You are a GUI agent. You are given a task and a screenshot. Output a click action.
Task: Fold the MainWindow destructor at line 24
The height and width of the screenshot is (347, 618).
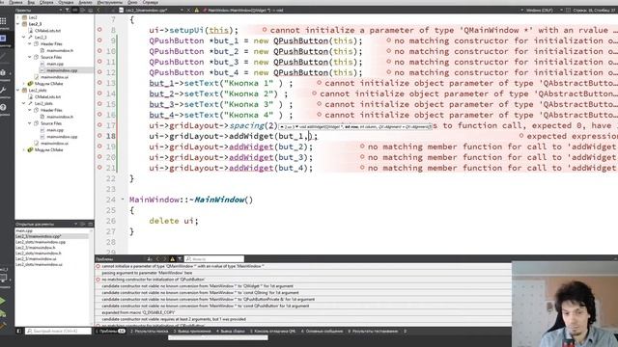pyautogui.click(x=123, y=200)
